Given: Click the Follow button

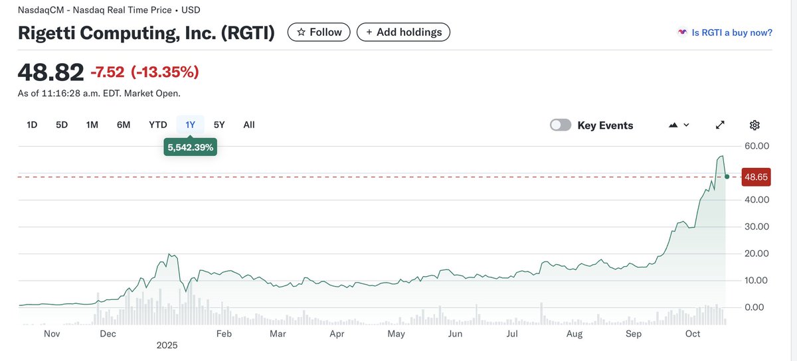Looking at the screenshot, I should [x=319, y=32].
